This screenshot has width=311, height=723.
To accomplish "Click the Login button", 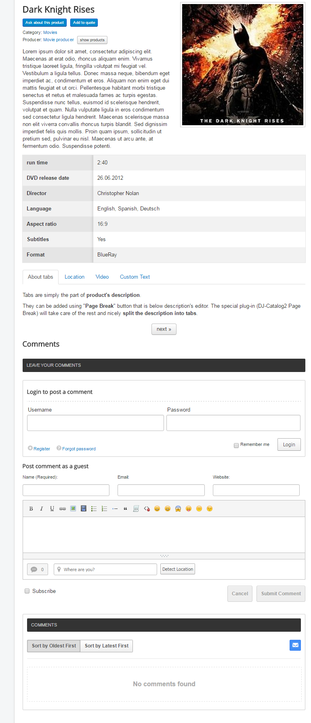I will [289, 444].
